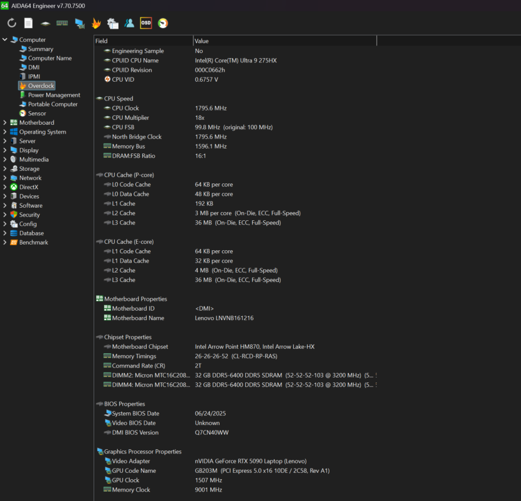Select Summary in the Computer tree
Screen dimensions: 521x501
click(41, 49)
